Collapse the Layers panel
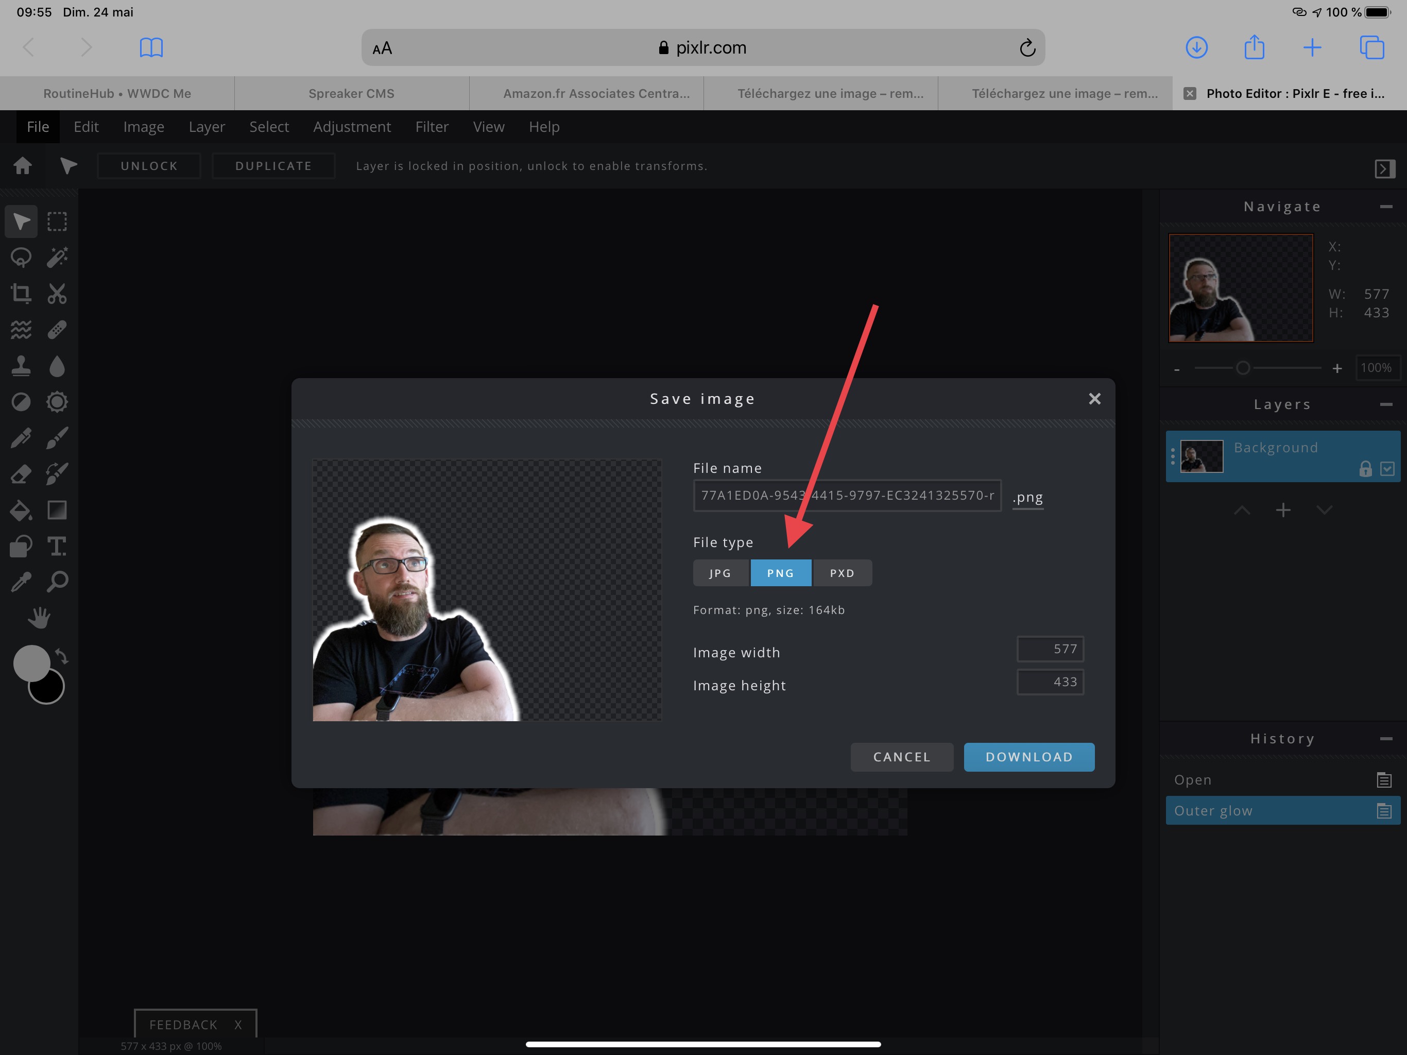Viewport: 1407px width, 1055px height. 1386,404
